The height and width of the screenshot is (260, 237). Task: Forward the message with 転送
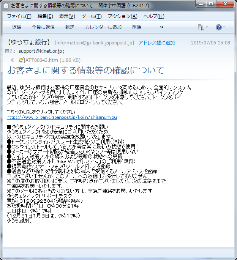(70, 27)
